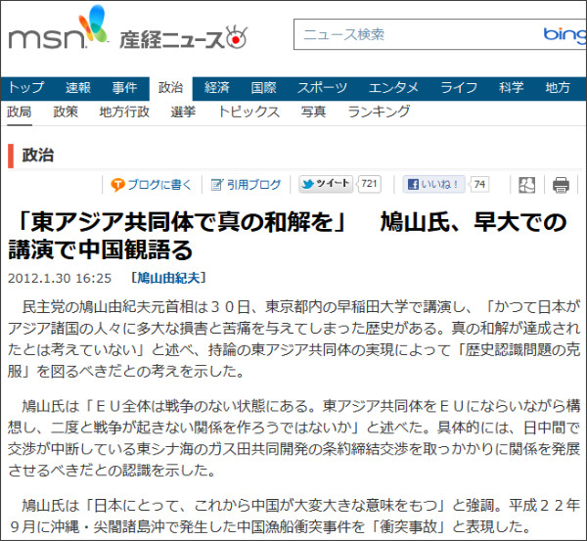Click the 政治 section heading
Viewport: 587px width, 541px height.
click(x=38, y=156)
